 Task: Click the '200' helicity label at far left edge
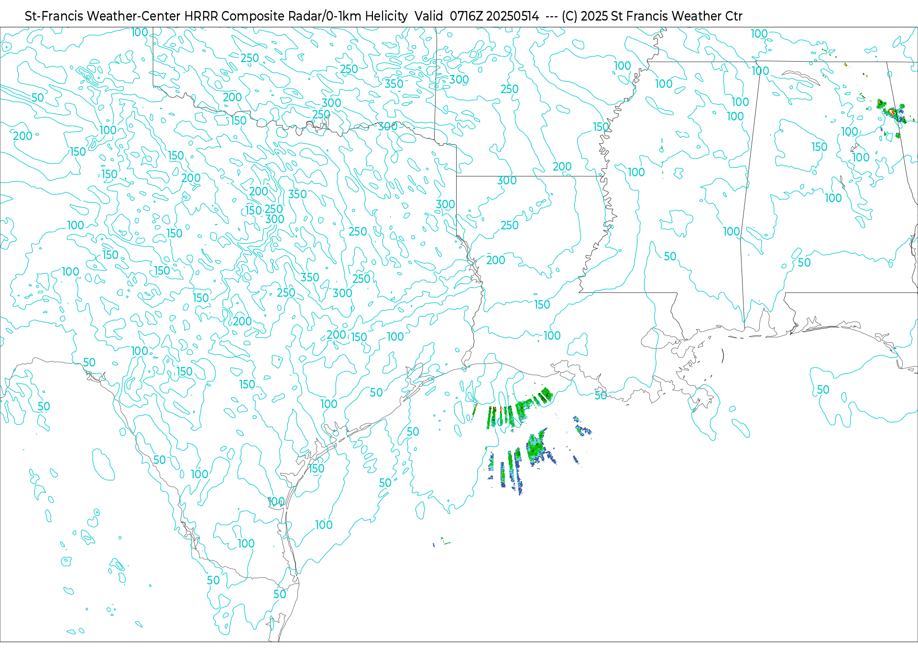click(22, 136)
